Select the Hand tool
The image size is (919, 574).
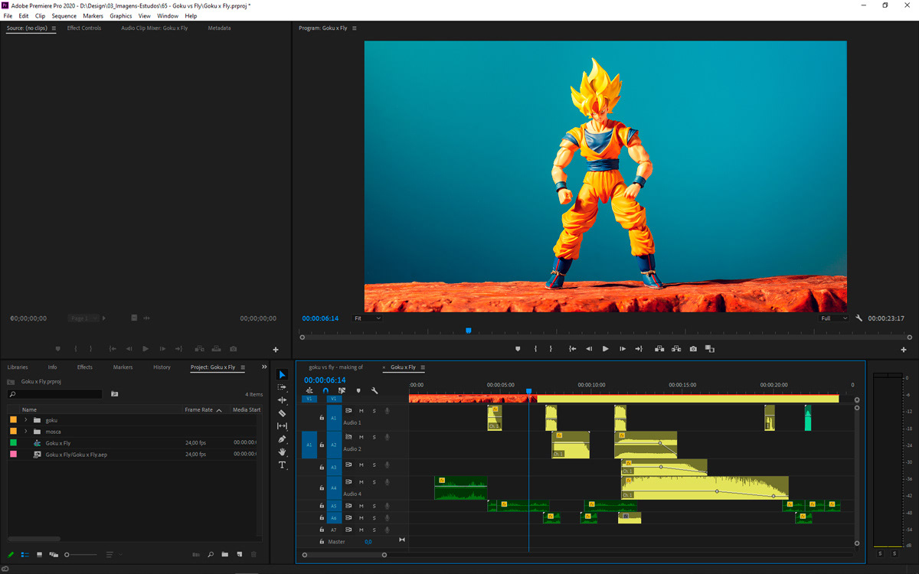(282, 452)
